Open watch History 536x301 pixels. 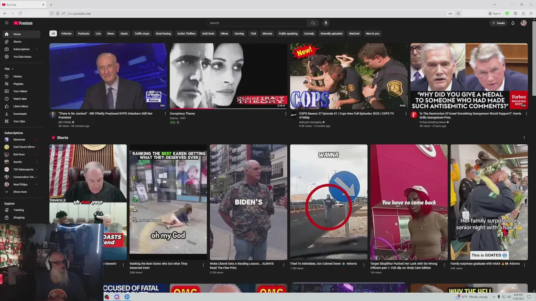[x=21, y=77]
